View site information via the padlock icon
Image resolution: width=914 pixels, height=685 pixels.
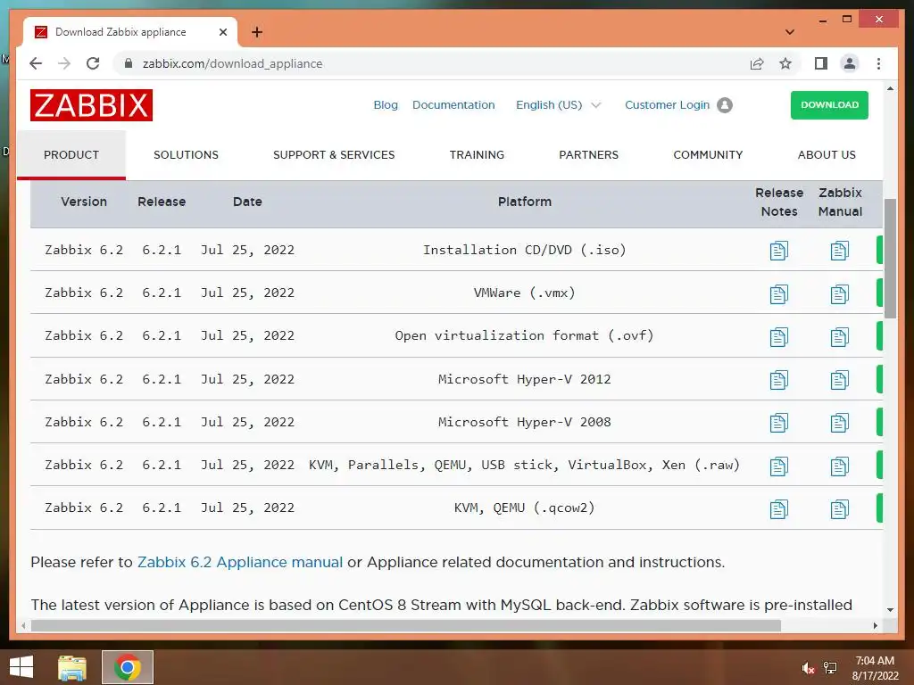(129, 63)
